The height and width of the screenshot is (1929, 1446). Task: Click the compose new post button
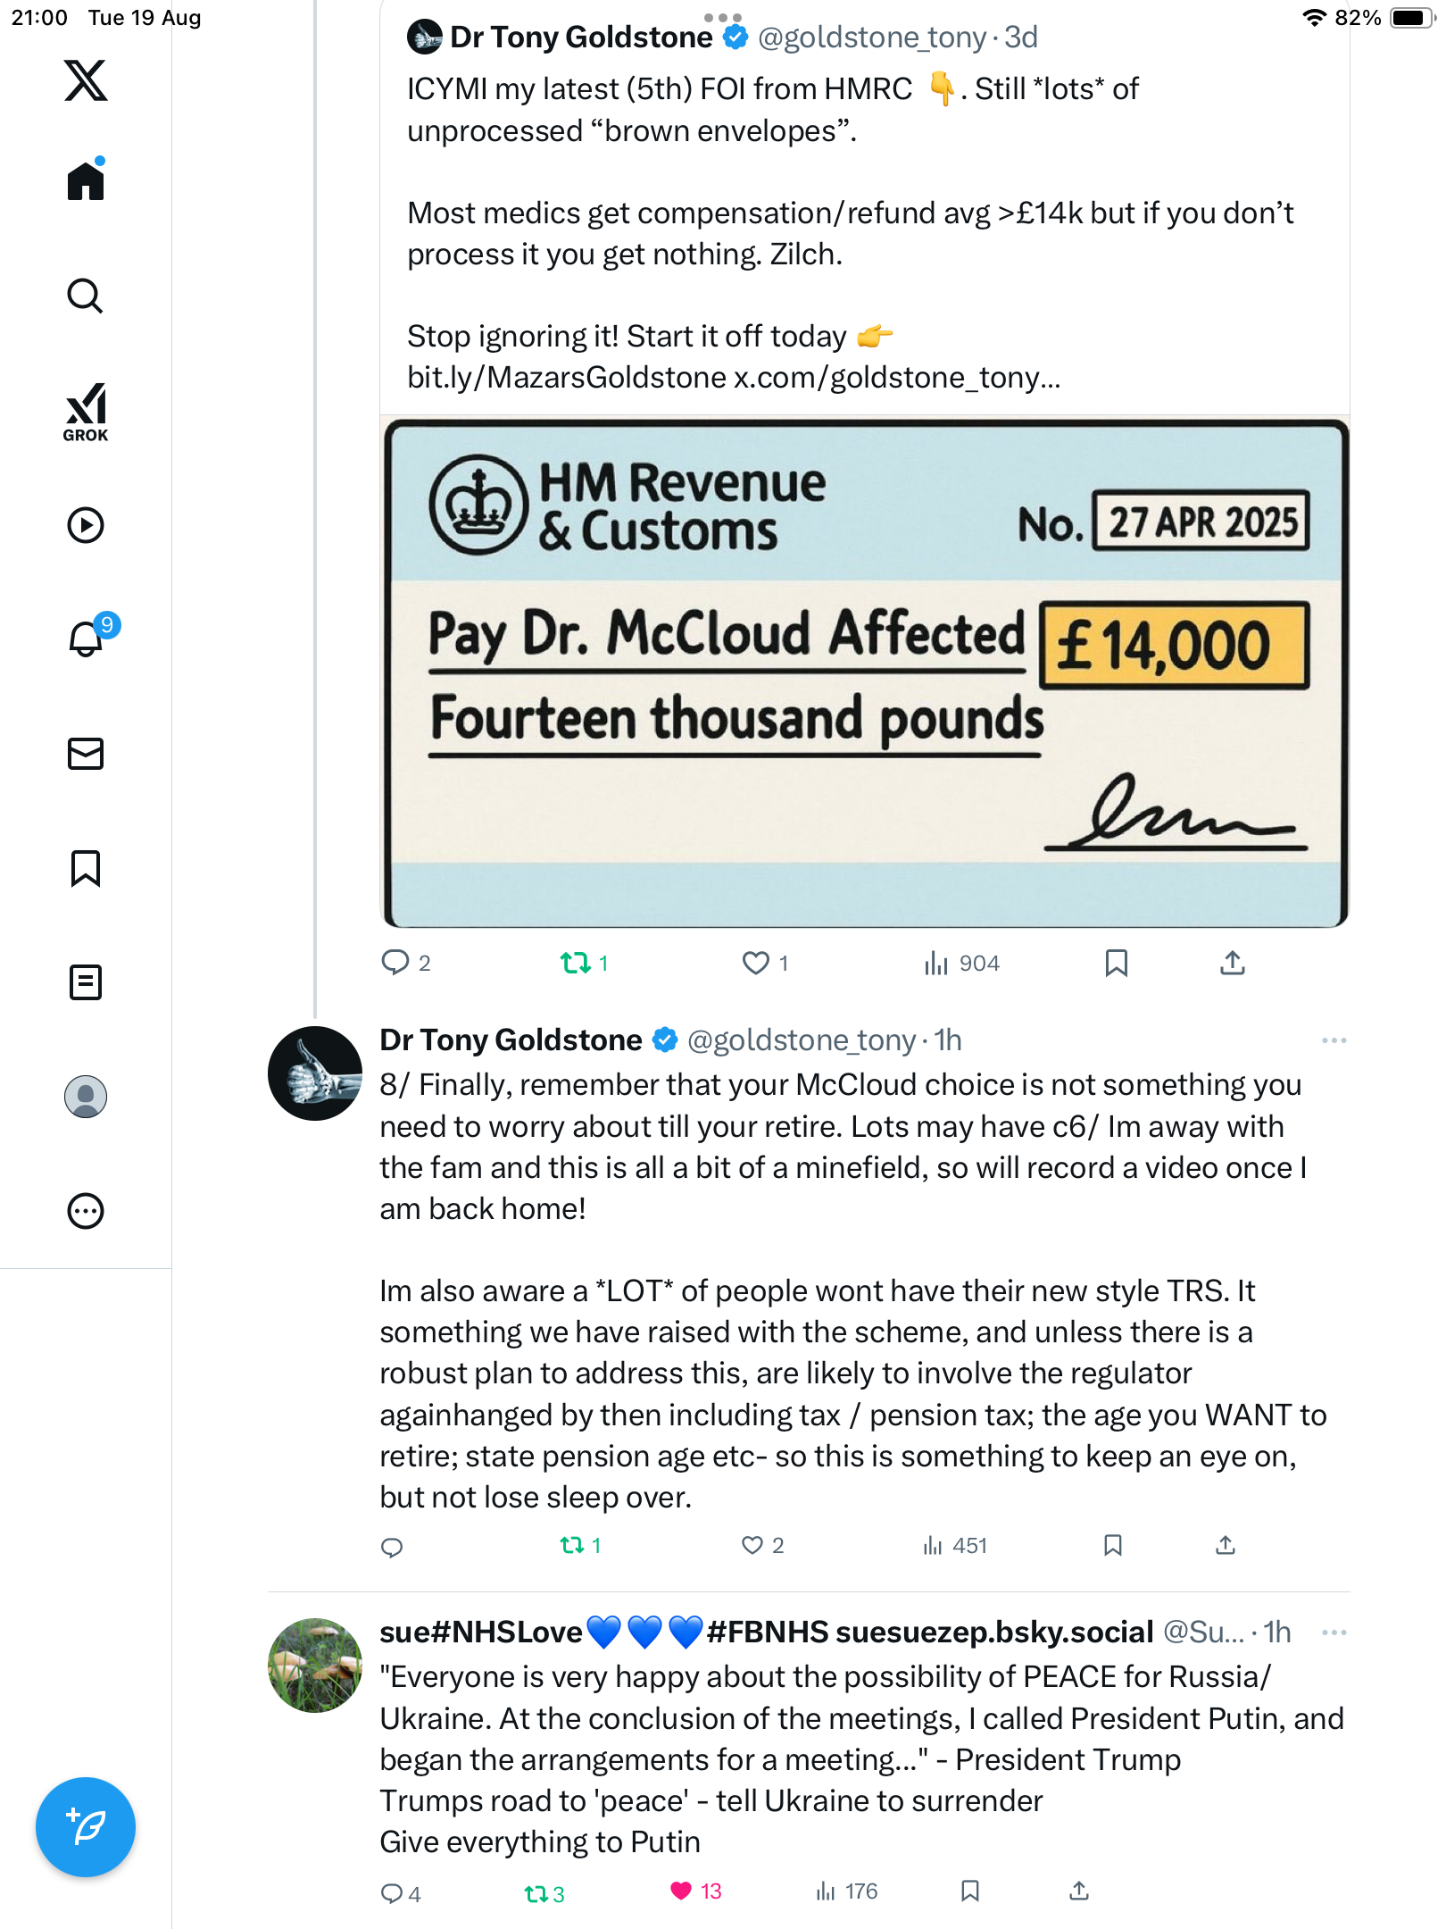pos(86,1827)
